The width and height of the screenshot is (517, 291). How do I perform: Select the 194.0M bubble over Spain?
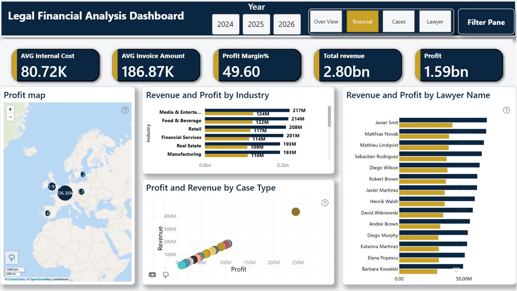(47, 213)
